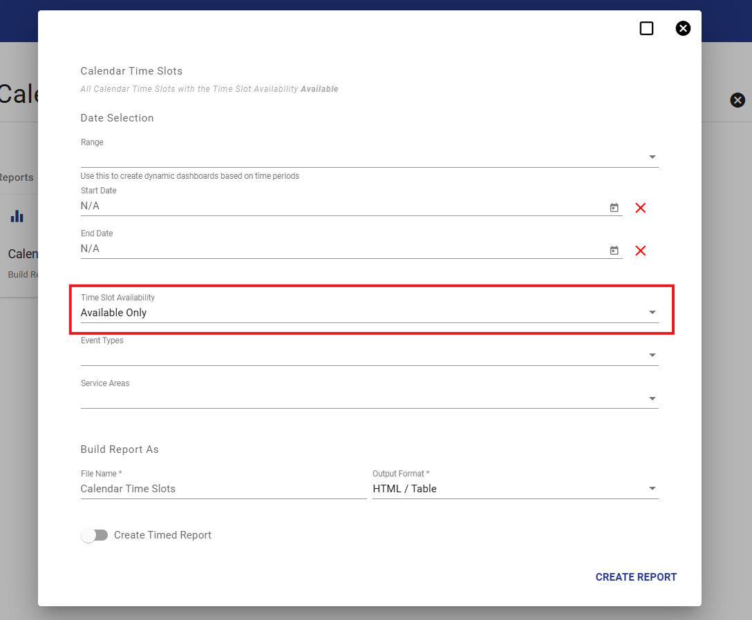Expand dialog using the square fullscreen icon
Viewport: 752px width, 620px height.
[x=646, y=28]
